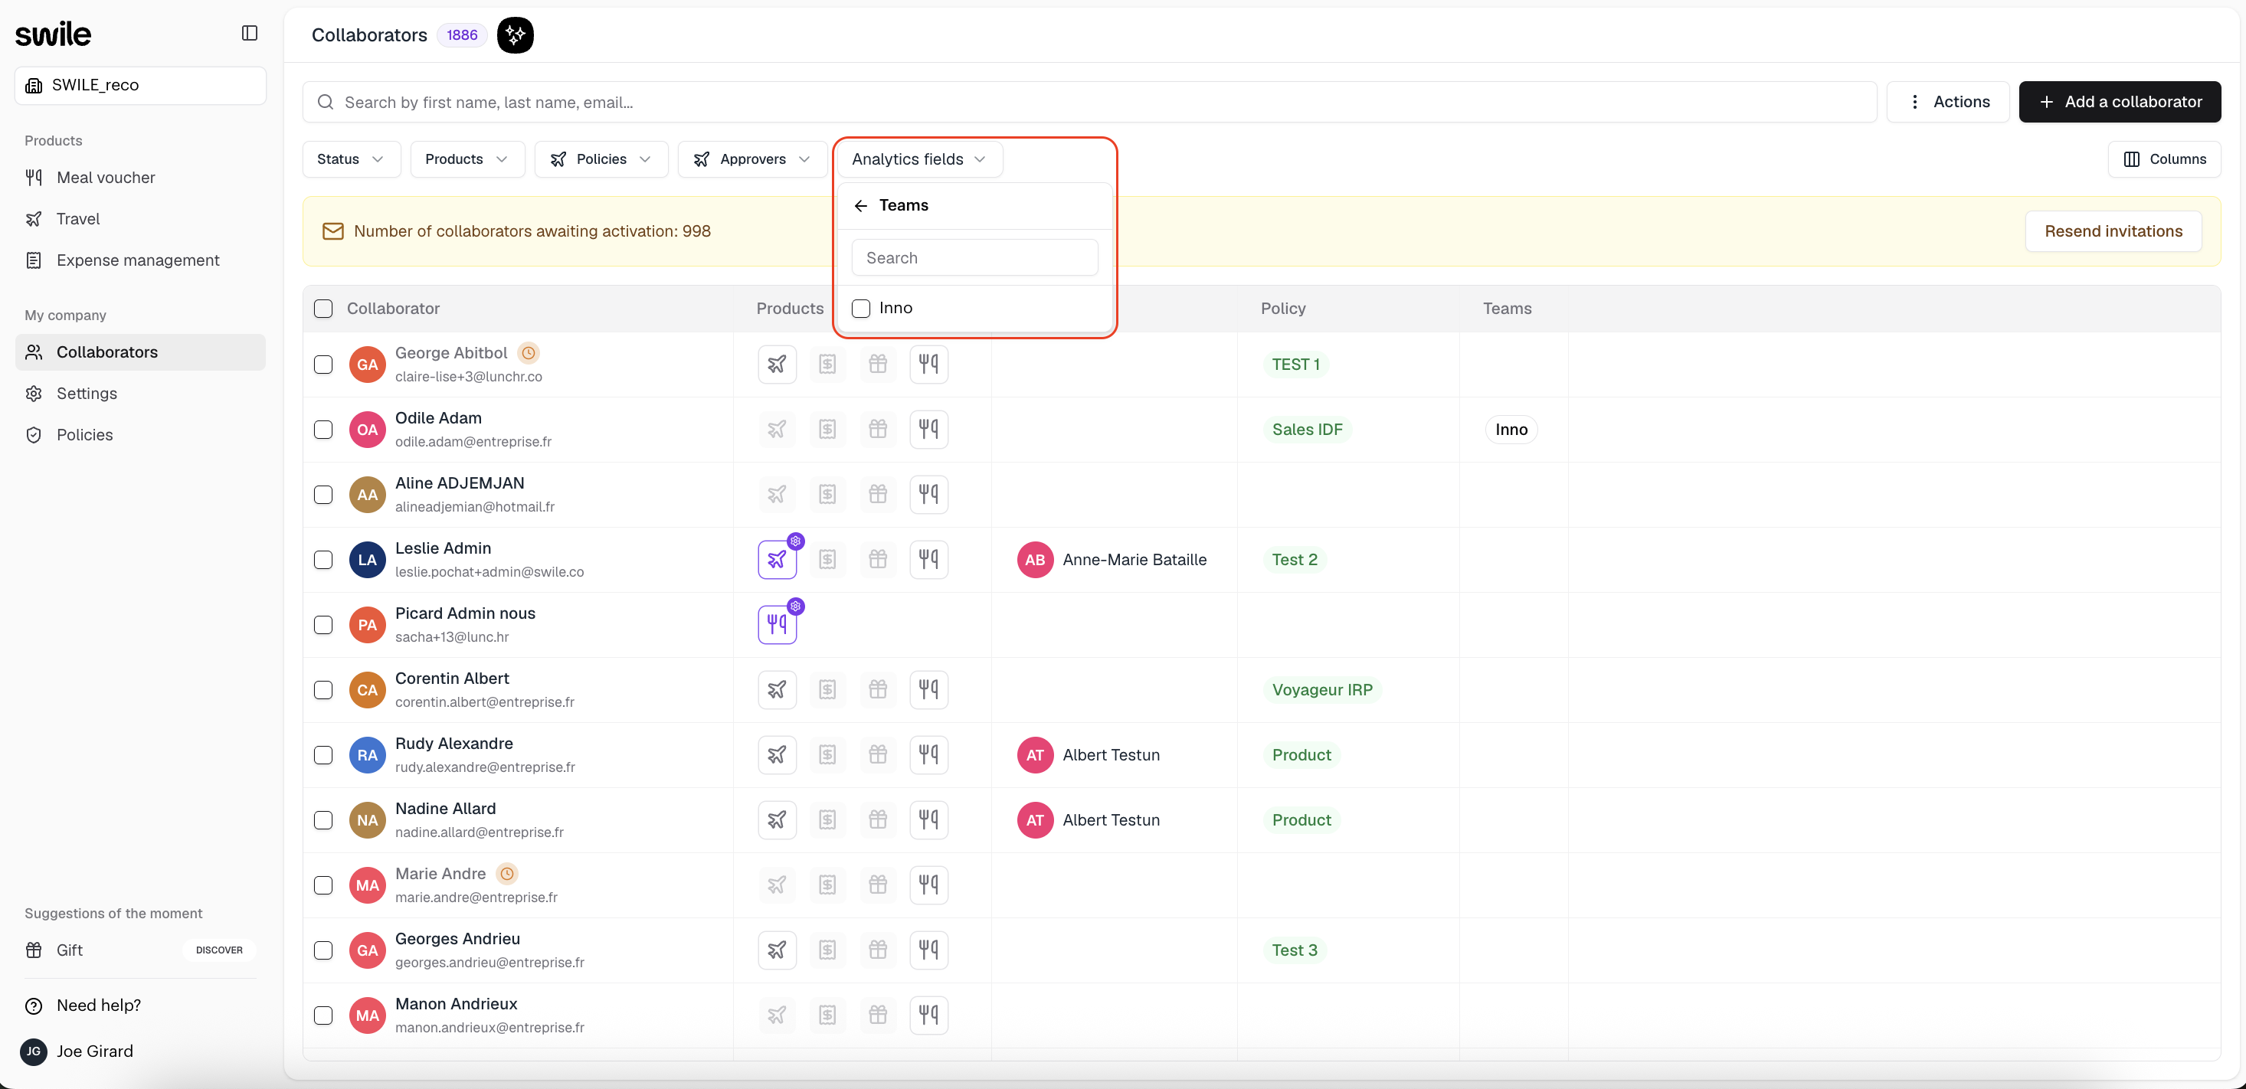Click the 'Sales IDF' policy tag
Viewport: 2246px width, 1089px height.
(1306, 430)
